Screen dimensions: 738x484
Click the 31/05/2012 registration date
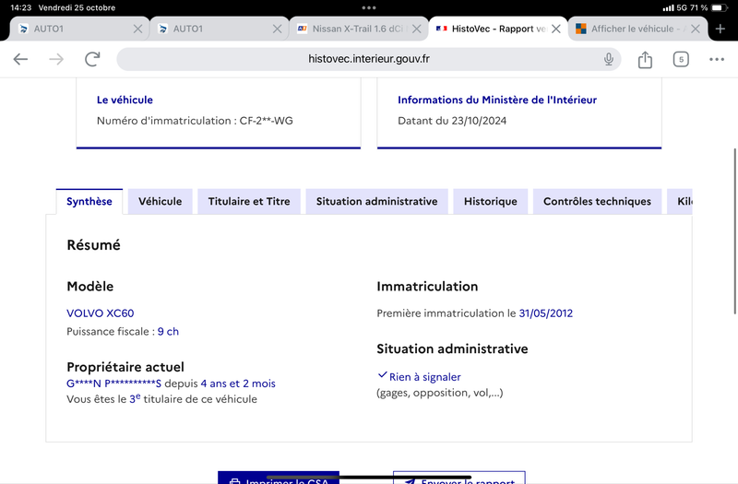pyautogui.click(x=545, y=313)
